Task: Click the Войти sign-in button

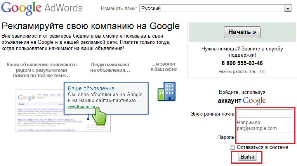Action: coord(247,157)
